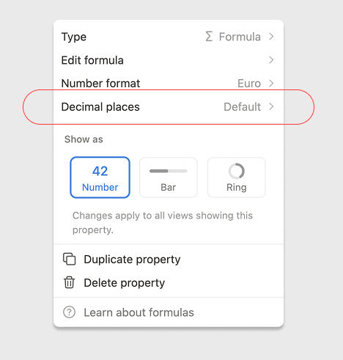
Task: Click the question mark help icon
Action: coord(69,312)
